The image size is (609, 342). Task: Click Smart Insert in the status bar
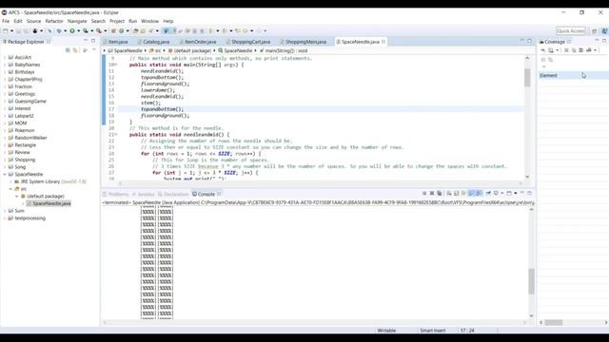[433, 331]
